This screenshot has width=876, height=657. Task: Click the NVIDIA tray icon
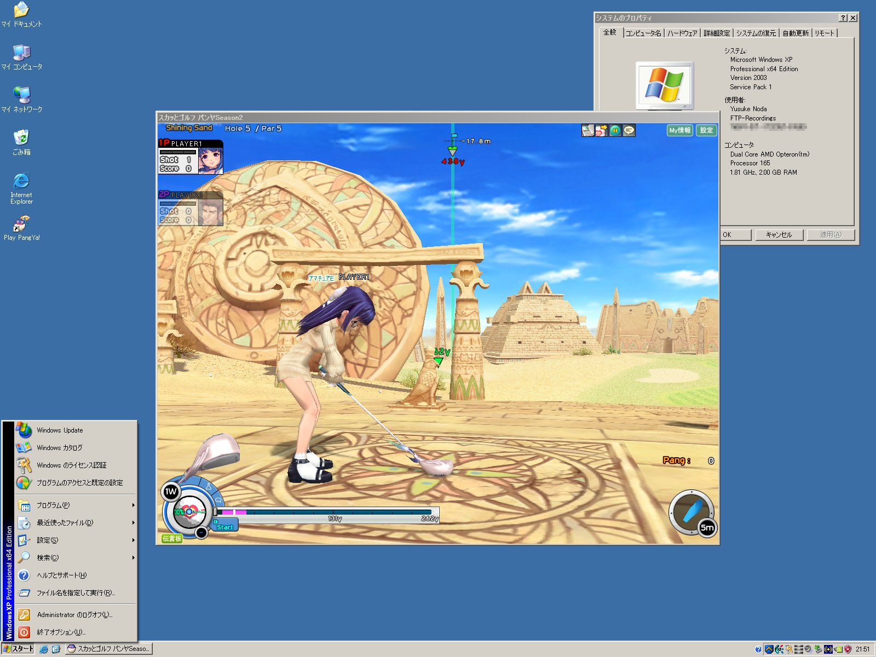[838, 649]
